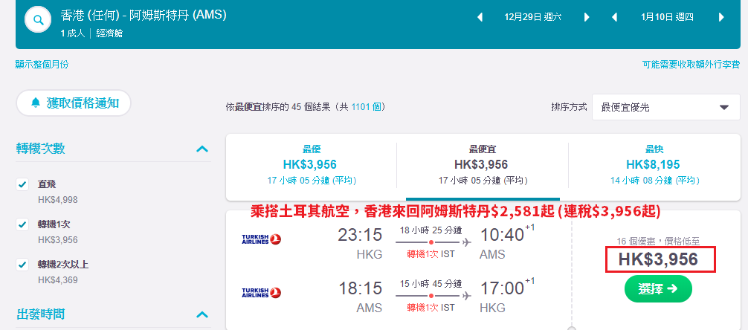Click the 12月29日 週六 departure date
Screen dimensions: 748x330
point(533,18)
